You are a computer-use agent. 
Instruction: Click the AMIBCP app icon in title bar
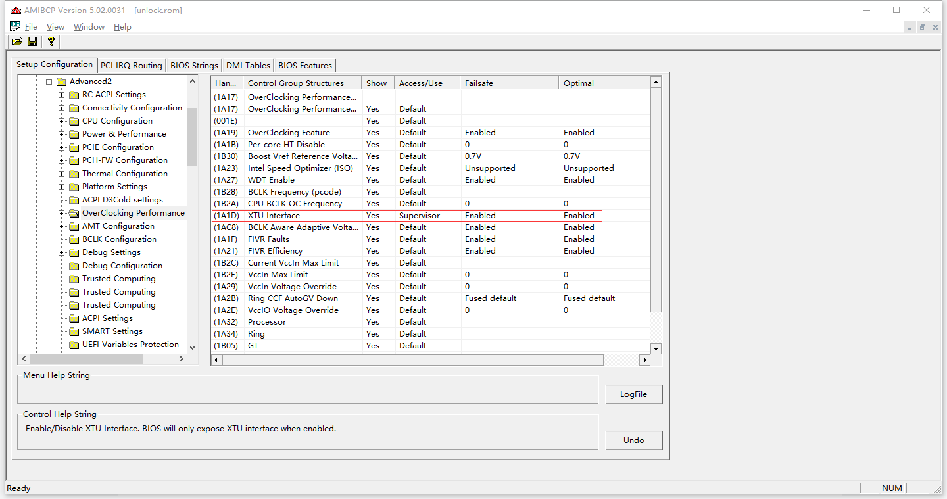pyautogui.click(x=15, y=10)
